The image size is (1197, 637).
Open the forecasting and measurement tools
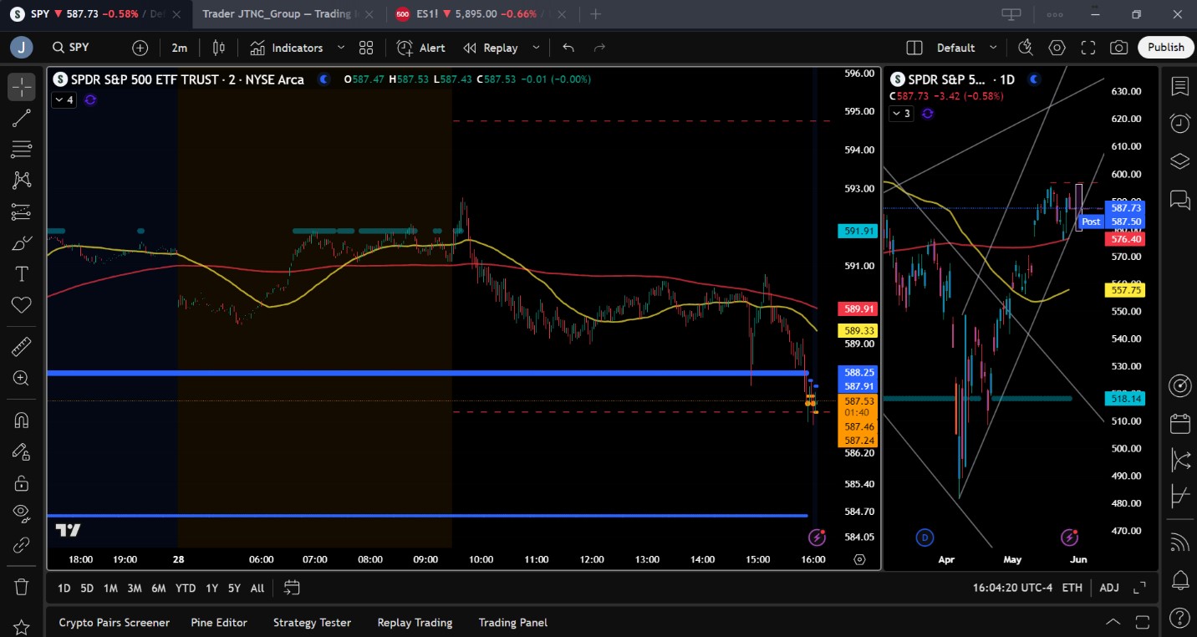22,211
